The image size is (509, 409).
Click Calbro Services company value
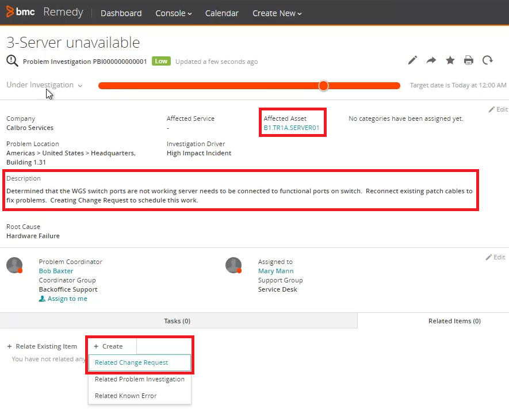click(x=30, y=128)
